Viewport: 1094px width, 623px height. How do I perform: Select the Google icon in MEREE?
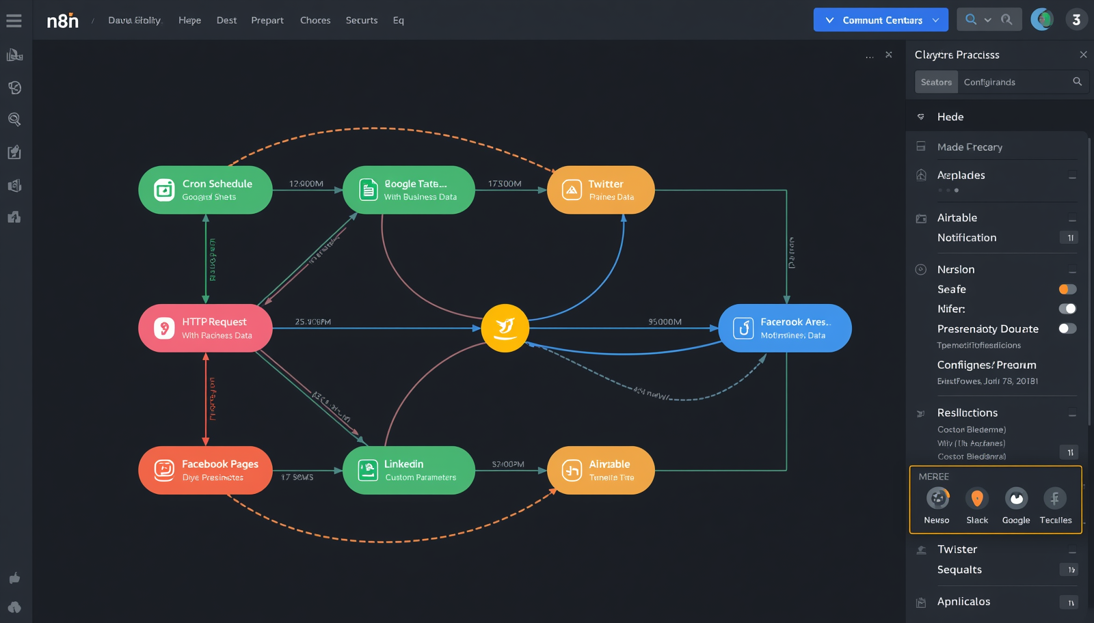(1016, 499)
